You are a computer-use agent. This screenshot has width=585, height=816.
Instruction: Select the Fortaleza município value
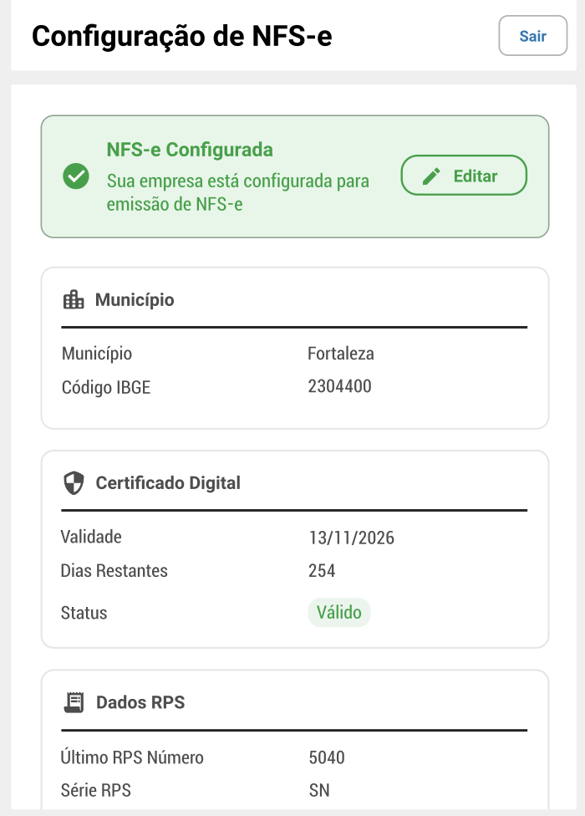(343, 353)
